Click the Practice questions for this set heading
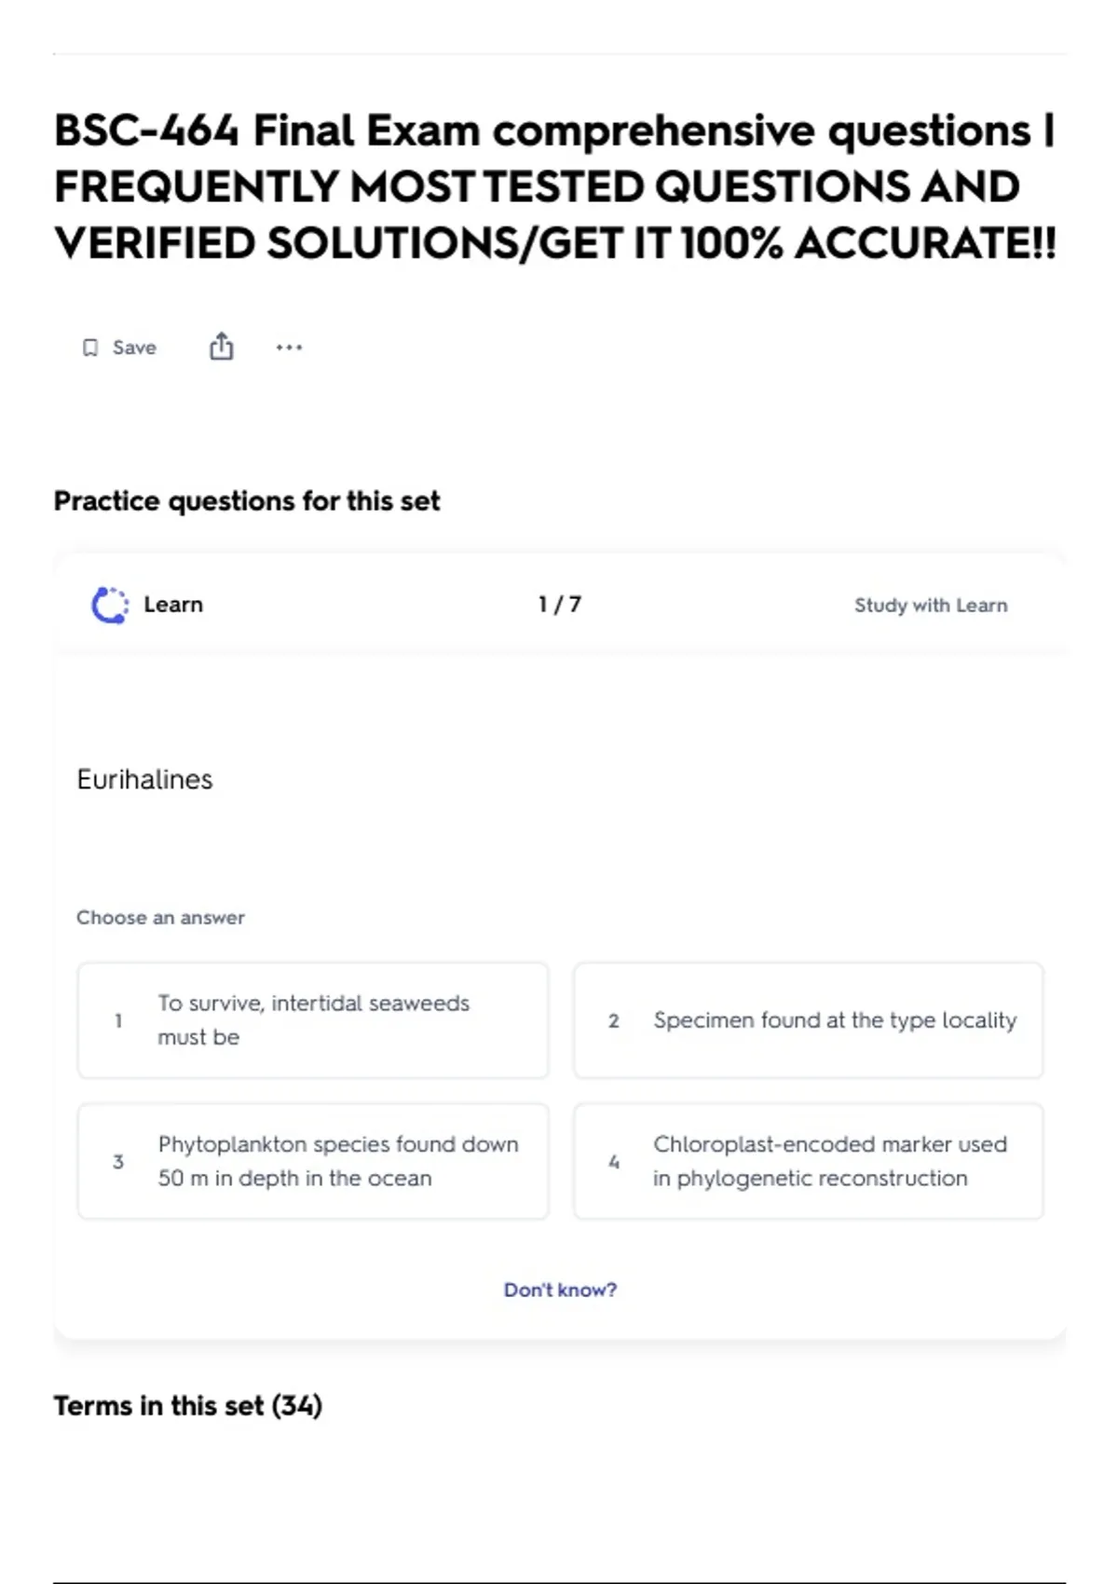Image resolution: width=1118 pixels, height=1584 pixels. [247, 501]
